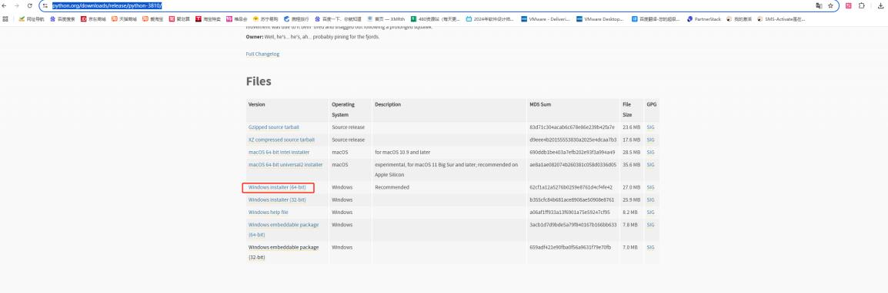Click the 35.6 MB file size cell
The image size is (888, 293).
(x=632, y=165)
